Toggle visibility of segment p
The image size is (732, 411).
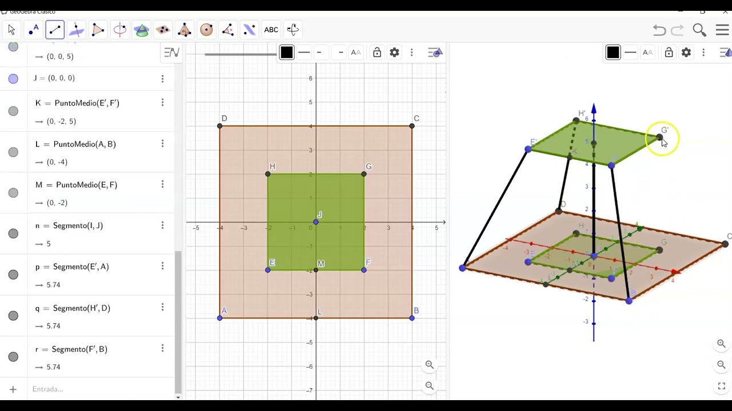(13, 275)
